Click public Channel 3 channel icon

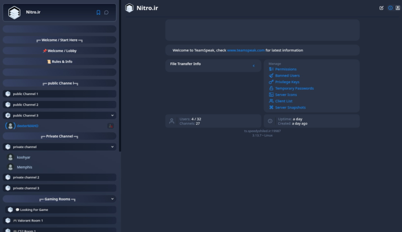pyautogui.click(x=8, y=115)
